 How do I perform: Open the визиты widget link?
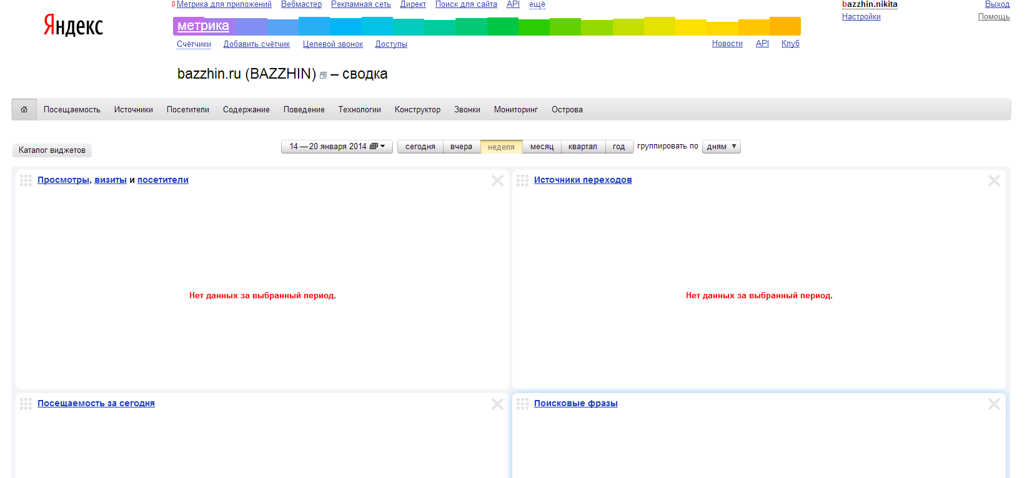111,180
